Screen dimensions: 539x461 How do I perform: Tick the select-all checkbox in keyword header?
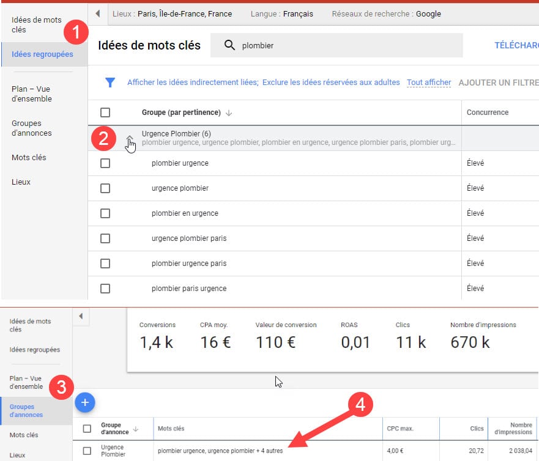coord(105,112)
